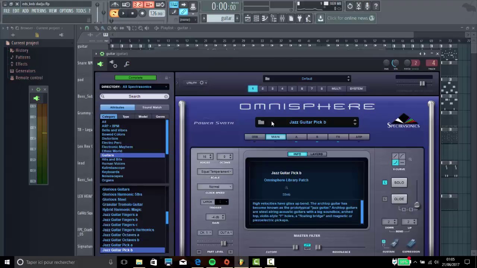Open the Mixer view icon

(x=282, y=18)
